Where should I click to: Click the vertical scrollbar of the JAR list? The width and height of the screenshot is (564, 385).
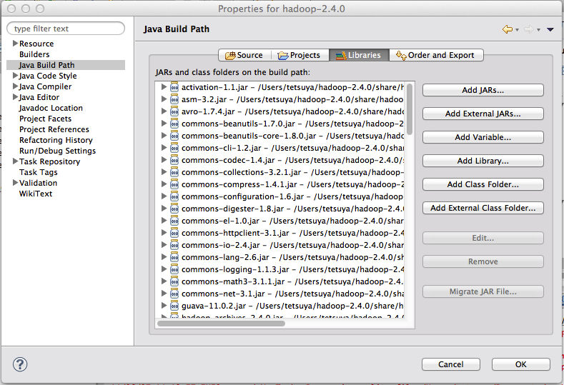point(410,109)
